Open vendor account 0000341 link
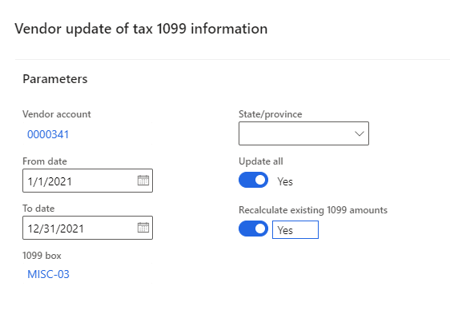Viewport: 450px width, 326px height. pos(48,134)
